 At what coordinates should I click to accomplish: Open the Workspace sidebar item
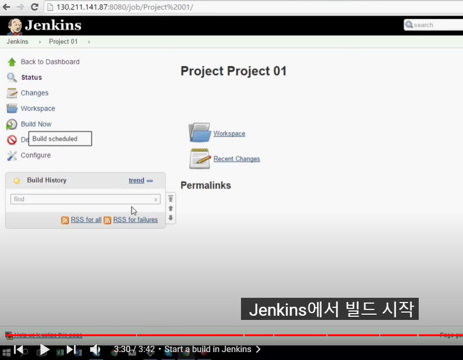[x=38, y=109]
